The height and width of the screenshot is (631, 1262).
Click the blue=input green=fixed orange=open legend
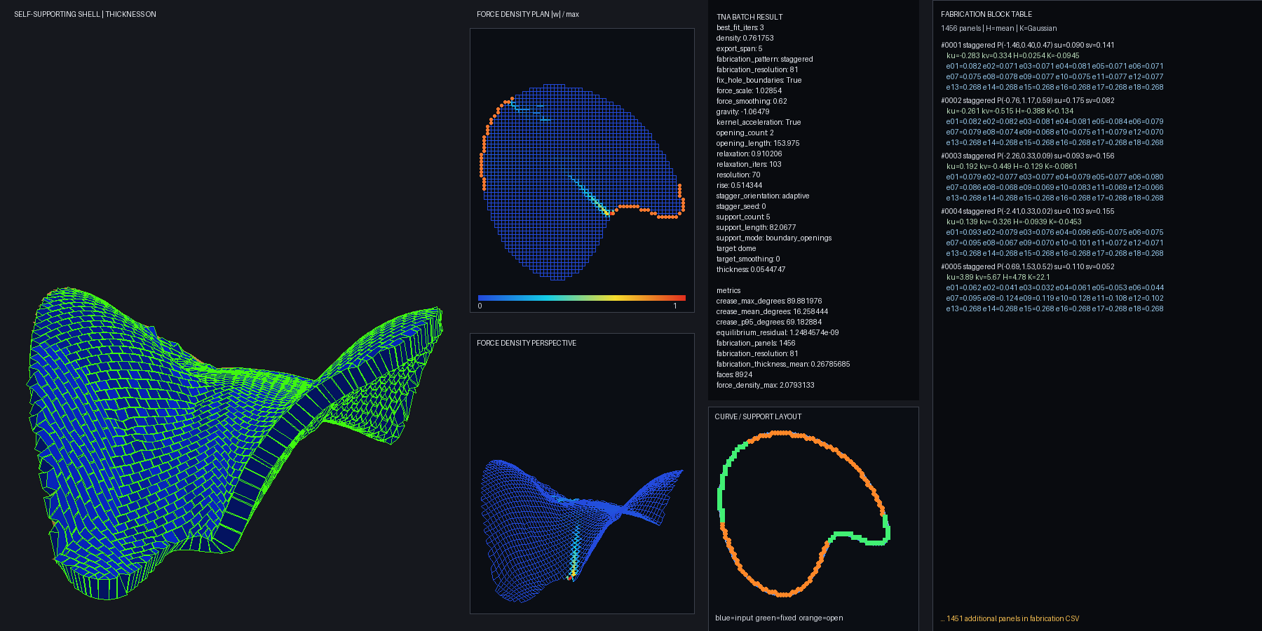click(779, 618)
